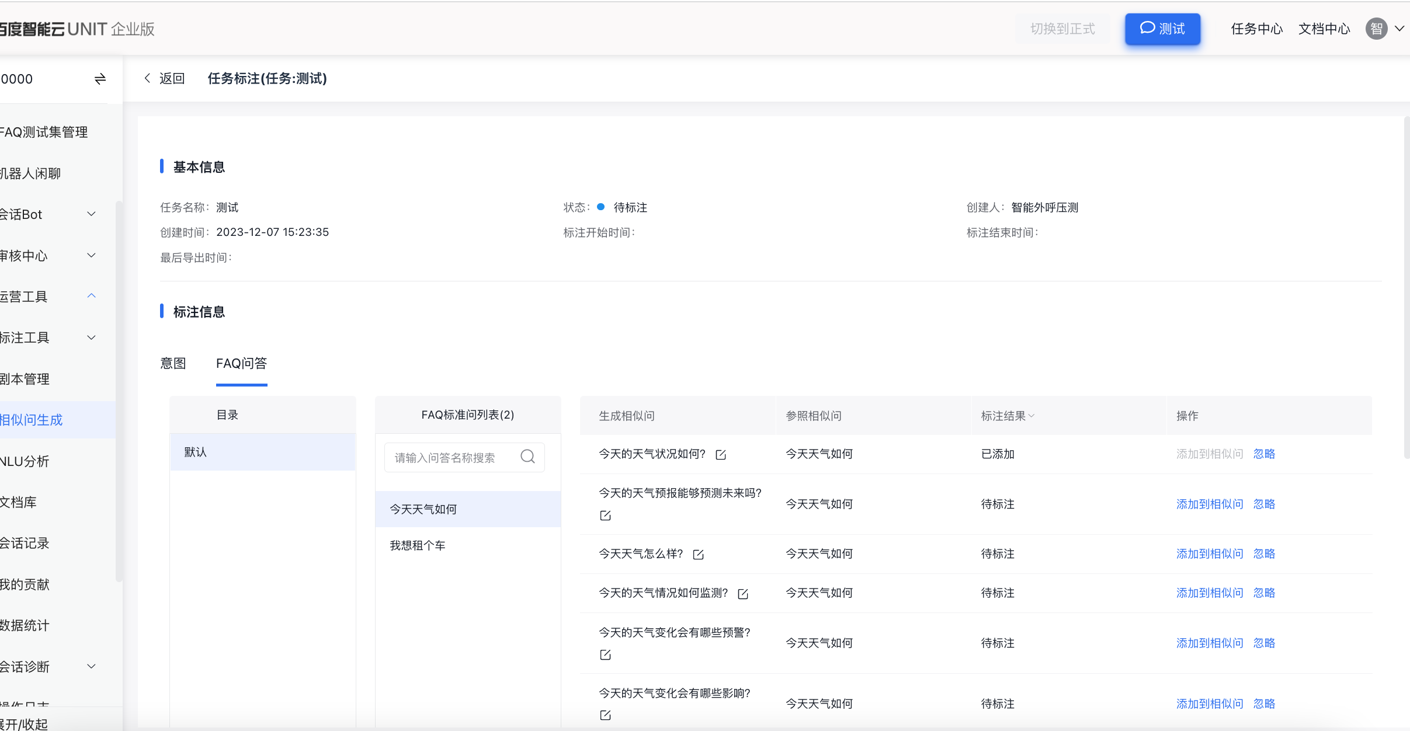1410x731 pixels.
Task: Click the 切换到正式 button
Action: click(x=1062, y=29)
